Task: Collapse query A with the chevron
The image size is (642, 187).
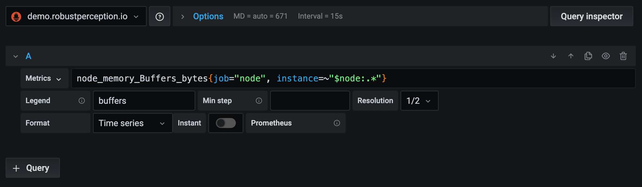Action: pos(15,56)
